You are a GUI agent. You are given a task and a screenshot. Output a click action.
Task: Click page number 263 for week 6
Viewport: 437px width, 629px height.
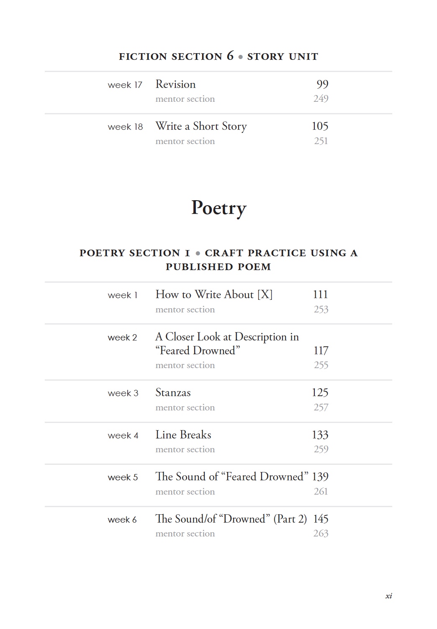click(321, 534)
